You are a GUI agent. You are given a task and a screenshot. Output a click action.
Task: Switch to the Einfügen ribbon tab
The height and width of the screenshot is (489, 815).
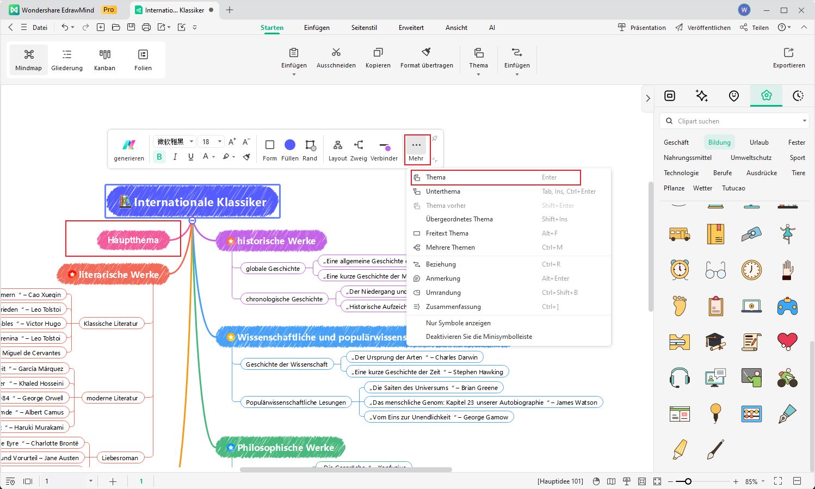(x=317, y=28)
